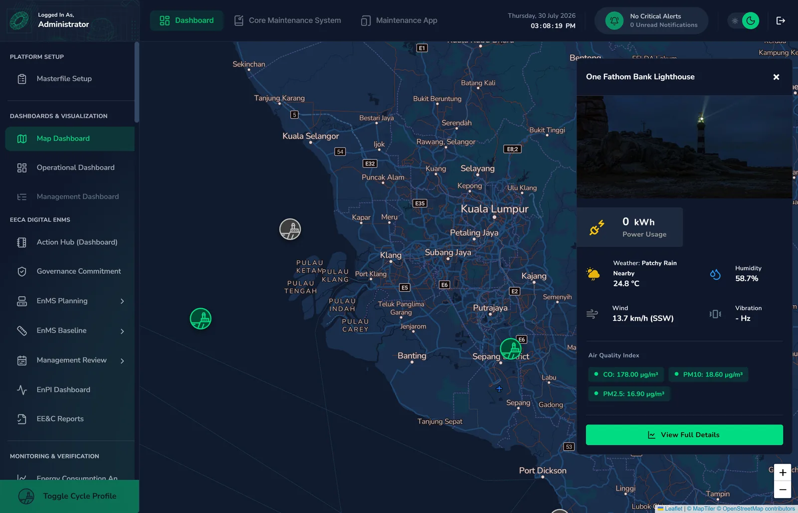
Task: Select Map Dashboard in sidebar
Action: coord(70,139)
